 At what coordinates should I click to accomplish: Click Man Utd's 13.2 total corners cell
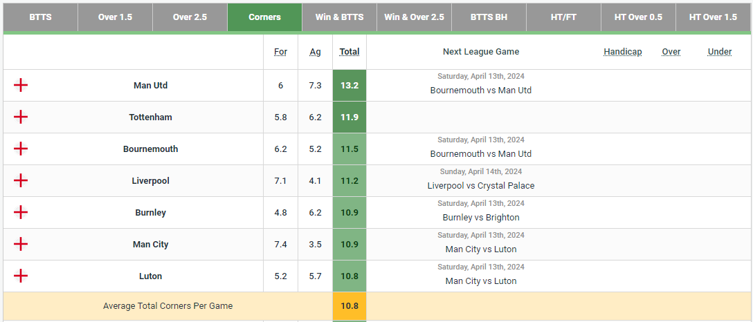[x=350, y=85]
